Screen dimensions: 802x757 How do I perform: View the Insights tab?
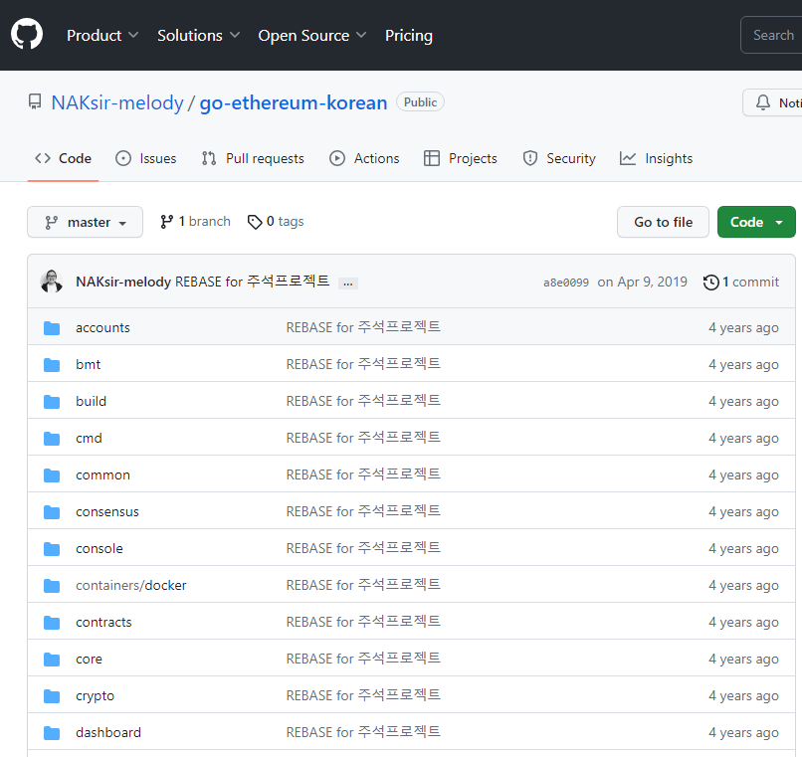tap(656, 158)
